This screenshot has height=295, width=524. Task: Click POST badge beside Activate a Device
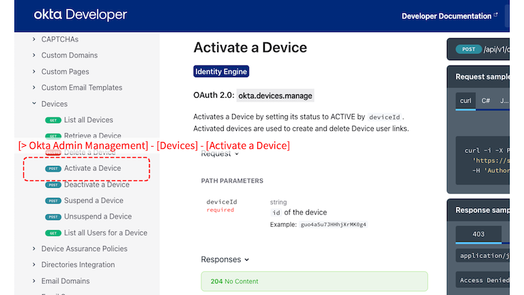click(53, 169)
